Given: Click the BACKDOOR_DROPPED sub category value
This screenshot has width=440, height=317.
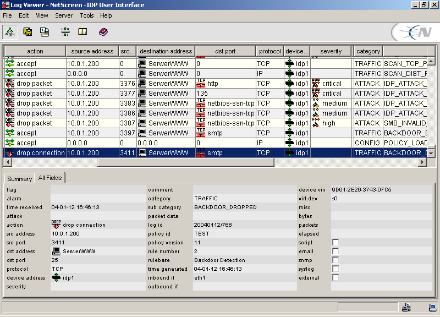Looking at the screenshot, I should 226,207.
